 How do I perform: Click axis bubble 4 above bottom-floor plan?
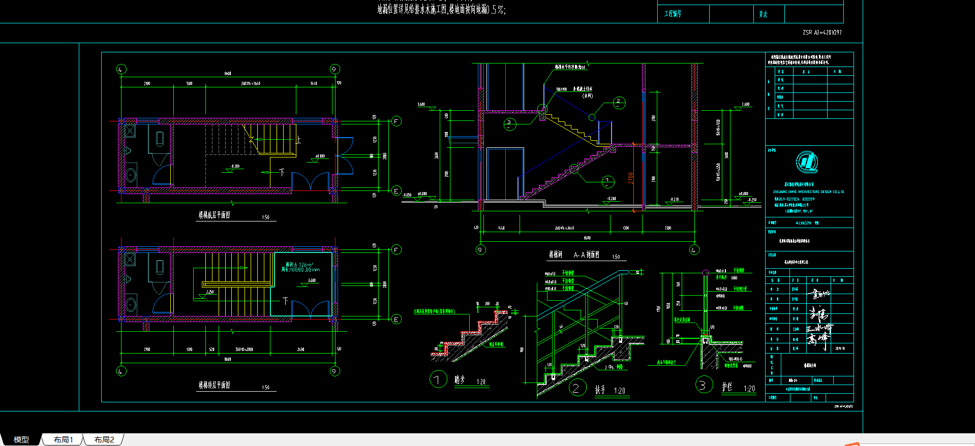[x=121, y=70]
